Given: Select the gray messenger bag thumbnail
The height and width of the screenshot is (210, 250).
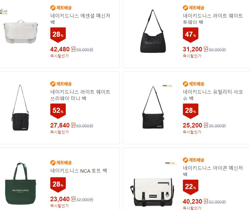Looking at the screenshot, I should click(x=21, y=32).
